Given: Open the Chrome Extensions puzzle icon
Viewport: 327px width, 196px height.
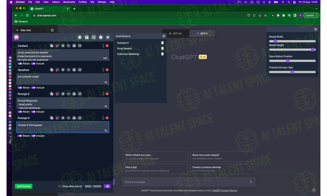Looking at the screenshot, I should (284, 15).
